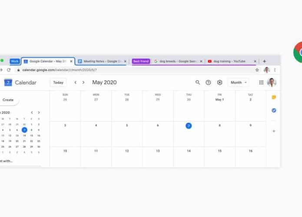Switch to the Google Calendar tab
The image size is (302, 217).
[x=48, y=61]
